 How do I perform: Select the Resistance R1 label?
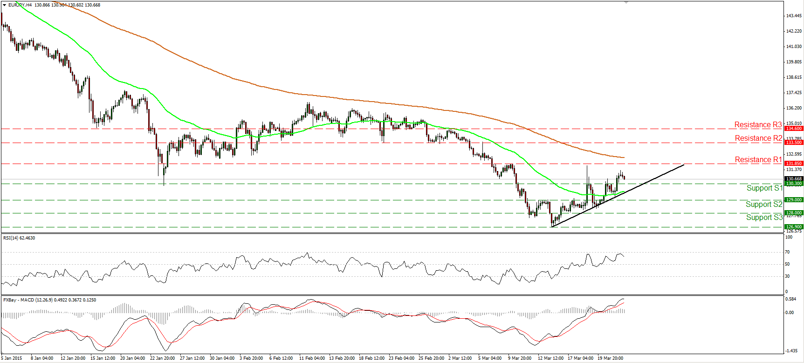point(758,159)
